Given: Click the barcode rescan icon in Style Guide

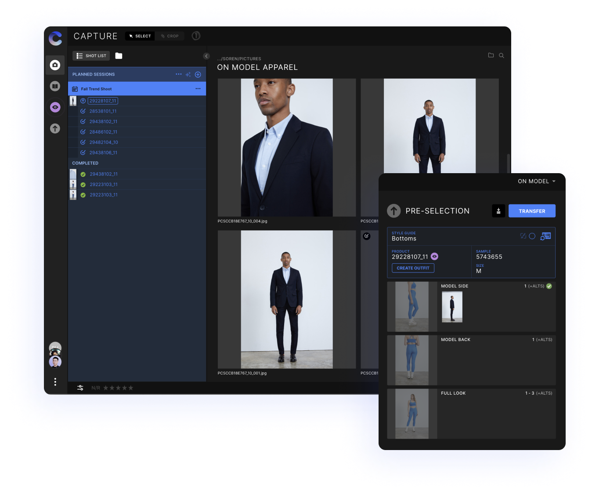Looking at the screenshot, I should [x=545, y=236].
